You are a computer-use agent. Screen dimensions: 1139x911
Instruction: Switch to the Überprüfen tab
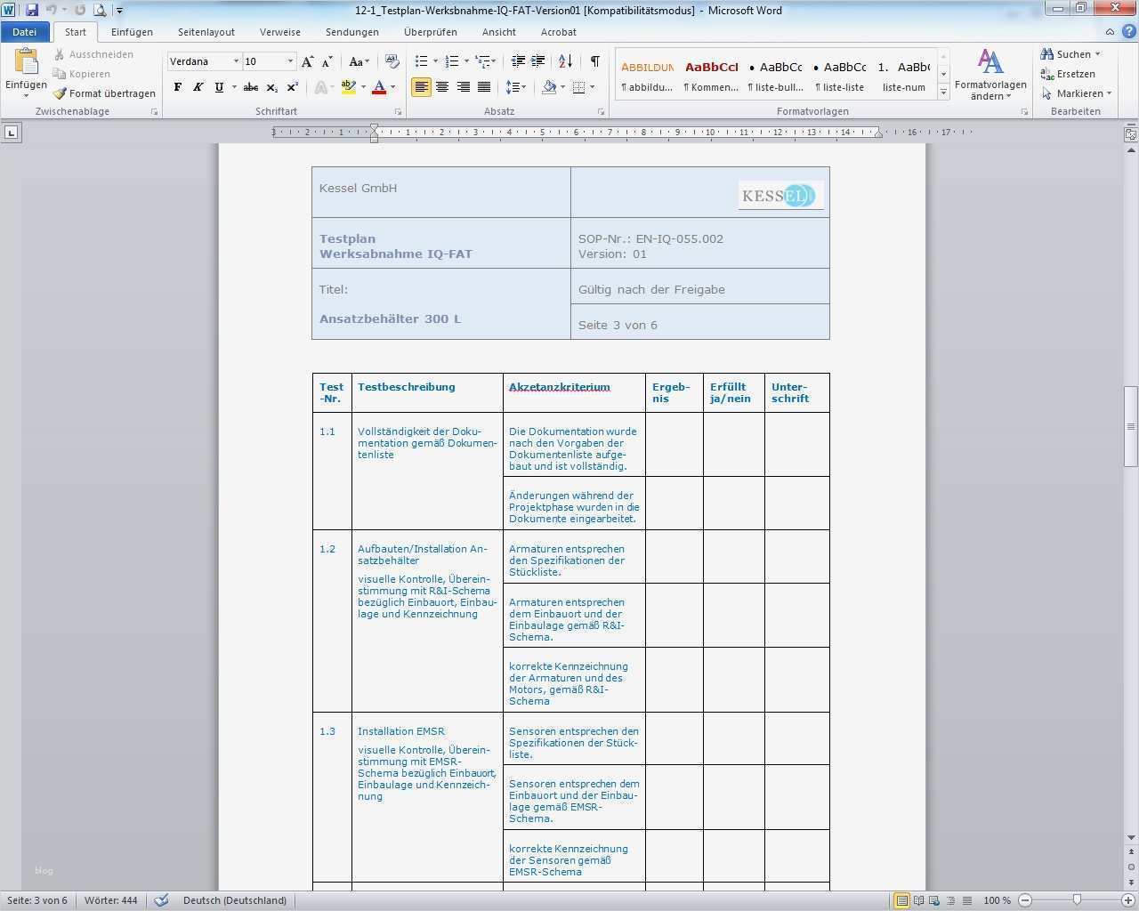430,32
